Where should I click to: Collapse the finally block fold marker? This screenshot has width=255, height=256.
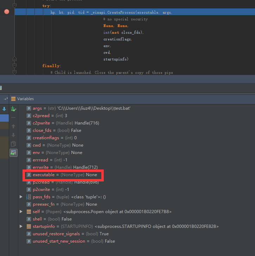point(14,66)
